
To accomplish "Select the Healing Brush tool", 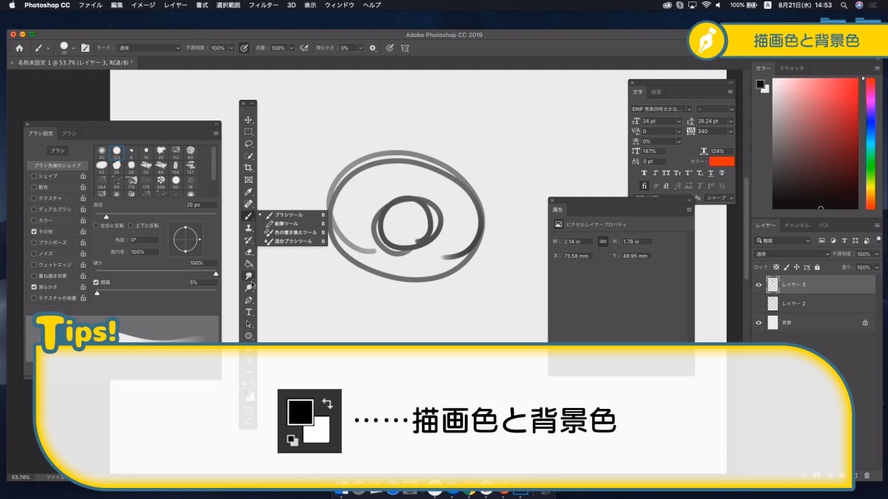I will click(x=249, y=203).
